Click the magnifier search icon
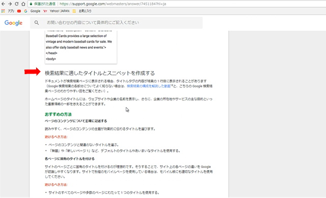This screenshot has height=198, width=326. point(37,23)
